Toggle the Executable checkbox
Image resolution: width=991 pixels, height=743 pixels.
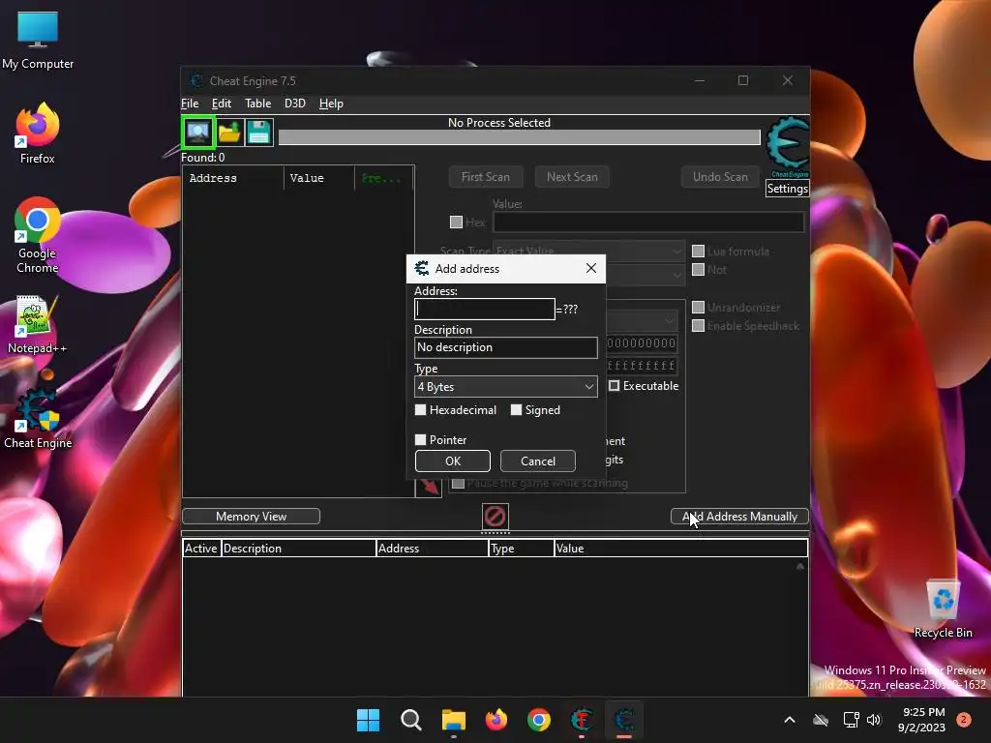pyautogui.click(x=614, y=385)
